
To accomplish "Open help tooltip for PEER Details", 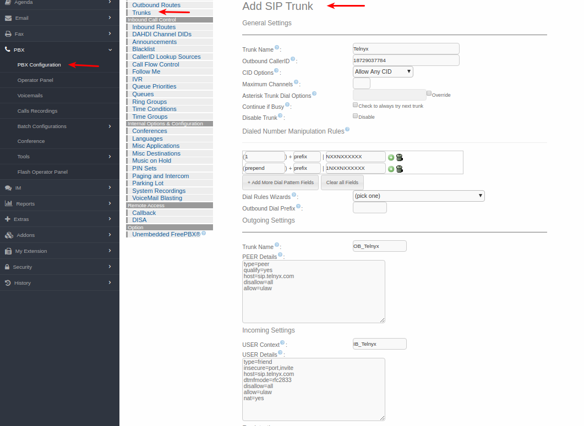I will pos(280,255).
